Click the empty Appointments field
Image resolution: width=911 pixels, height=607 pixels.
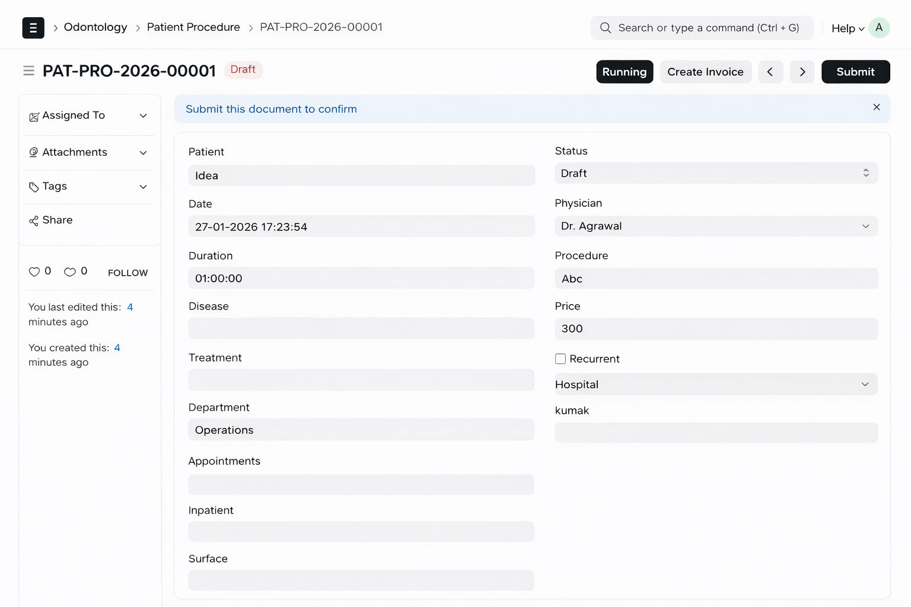click(x=361, y=484)
